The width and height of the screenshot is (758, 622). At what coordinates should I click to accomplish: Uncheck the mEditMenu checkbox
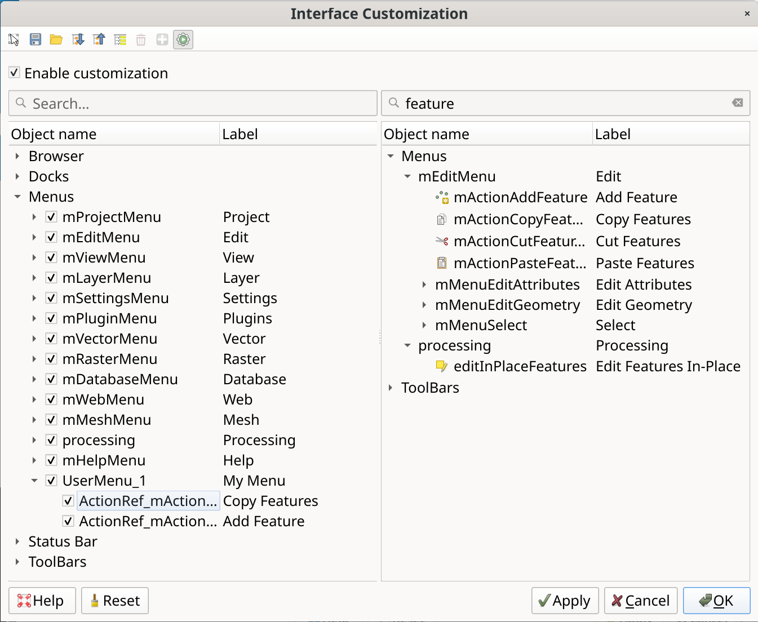pos(51,237)
